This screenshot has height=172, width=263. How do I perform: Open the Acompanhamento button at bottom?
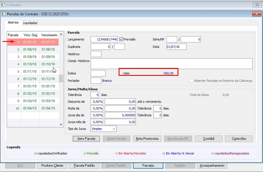tap(212, 166)
